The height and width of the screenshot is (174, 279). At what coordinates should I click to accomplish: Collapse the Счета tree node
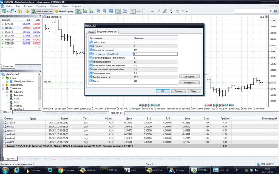click(3, 78)
